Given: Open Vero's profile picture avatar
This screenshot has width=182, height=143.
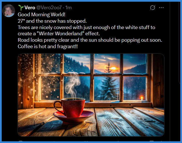Looking at the screenshot, I should (8, 11).
